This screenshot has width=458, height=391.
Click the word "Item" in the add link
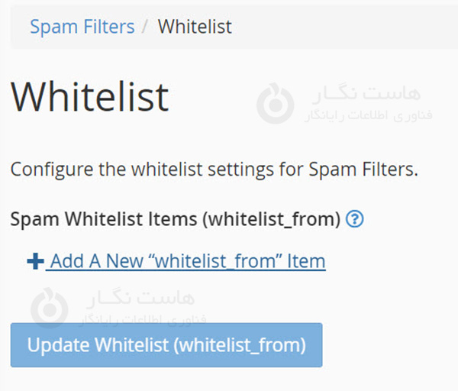click(x=306, y=261)
